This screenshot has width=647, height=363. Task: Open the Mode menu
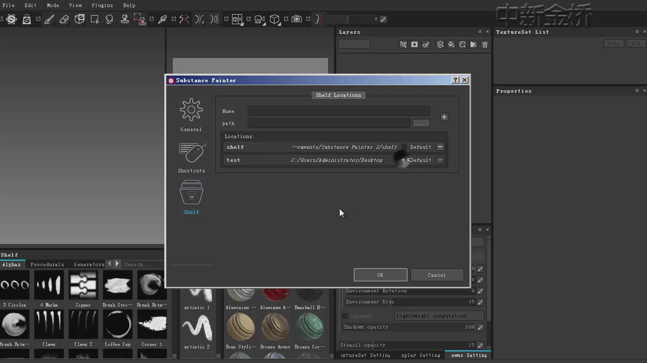click(x=53, y=5)
